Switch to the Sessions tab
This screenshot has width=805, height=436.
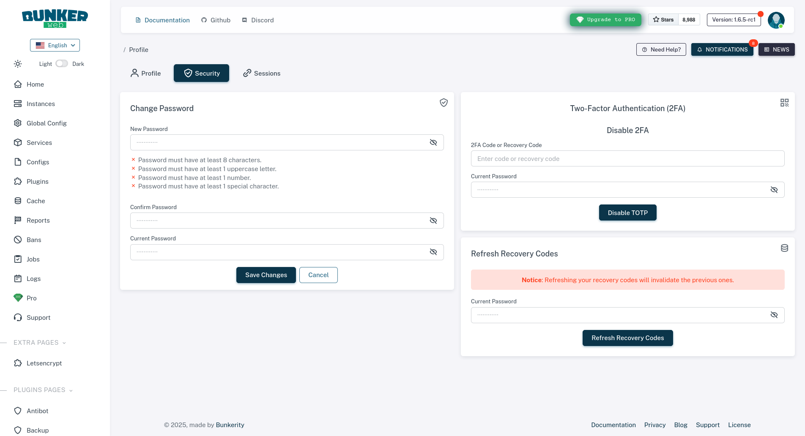pyautogui.click(x=262, y=74)
